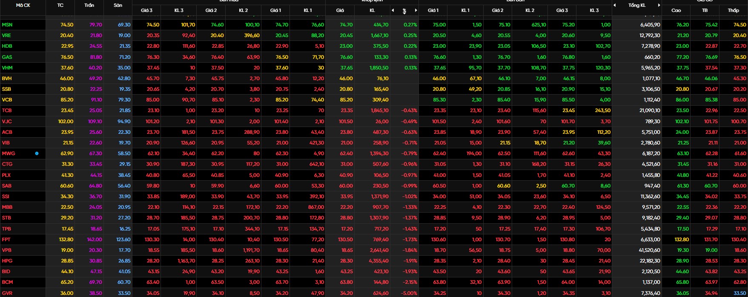Click the left arrow beside the % column

coord(393,10)
